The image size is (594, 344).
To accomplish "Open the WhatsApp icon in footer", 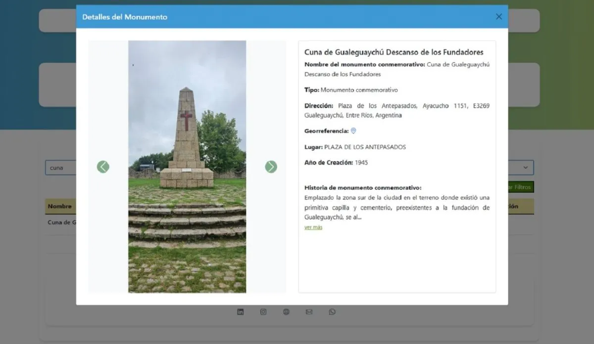I will point(332,312).
